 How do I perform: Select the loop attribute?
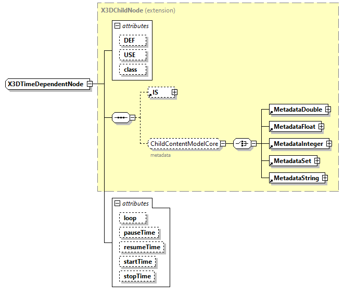(132, 218)
